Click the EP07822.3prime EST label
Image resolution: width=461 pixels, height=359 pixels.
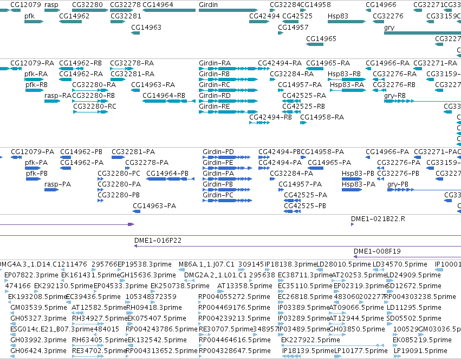click(31, 275)
